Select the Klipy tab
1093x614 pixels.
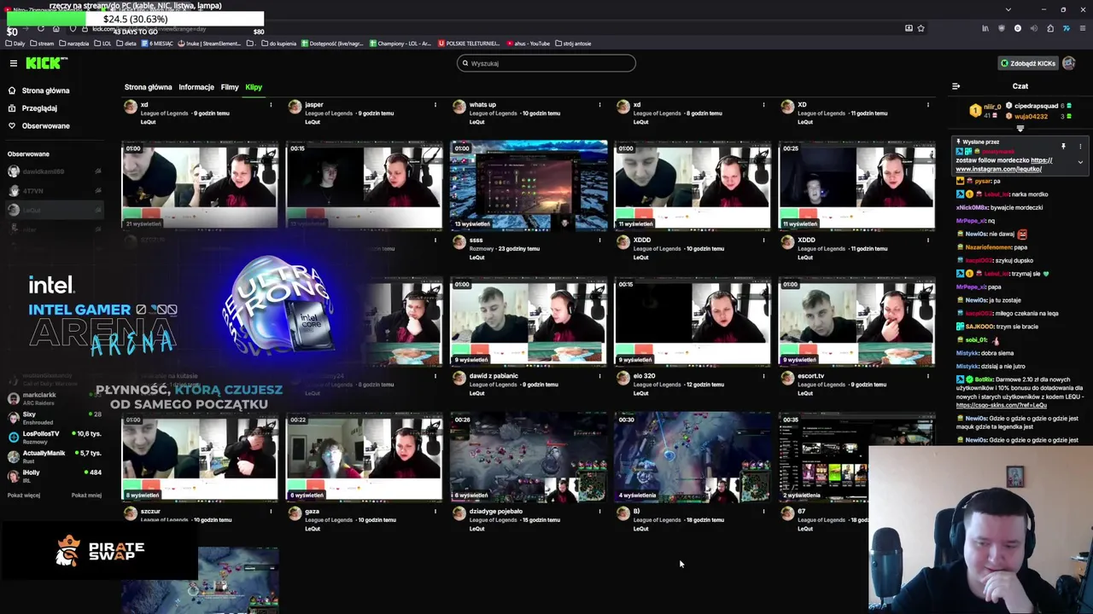pos(254,87)
